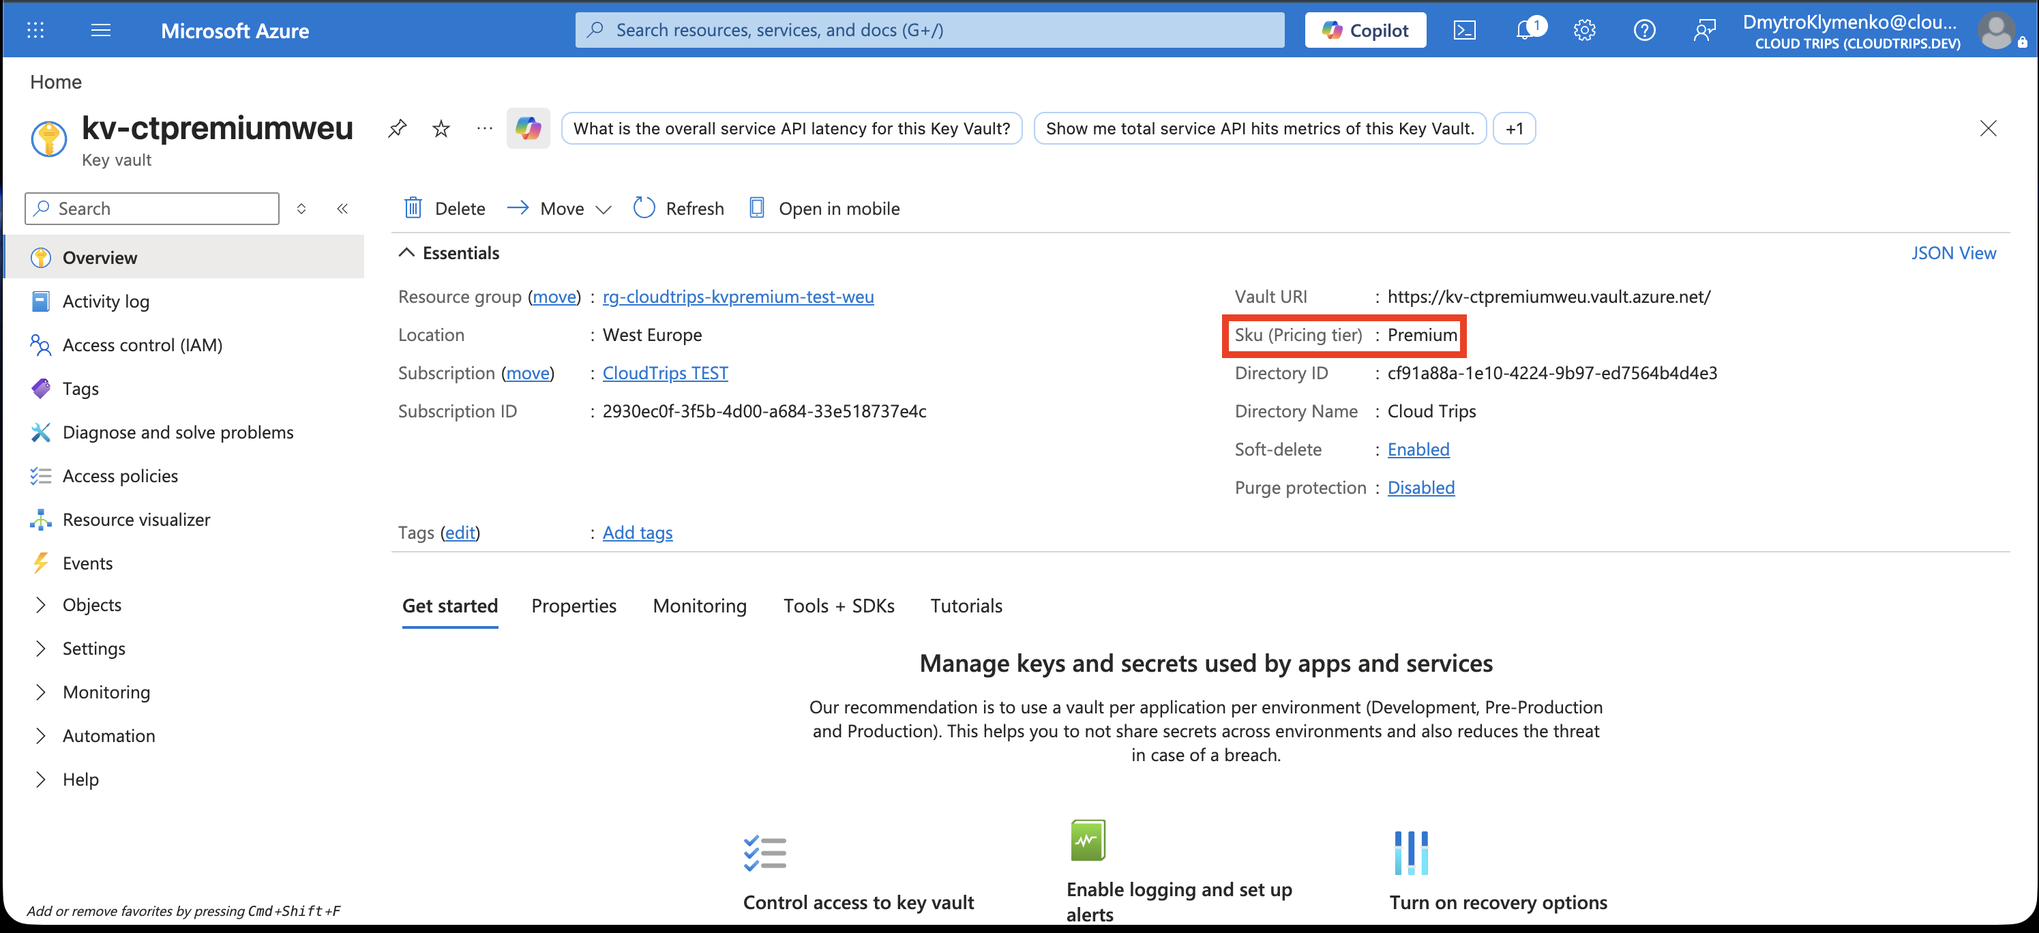
Task: Select the Vault URI value
Action: (1548, 297)
